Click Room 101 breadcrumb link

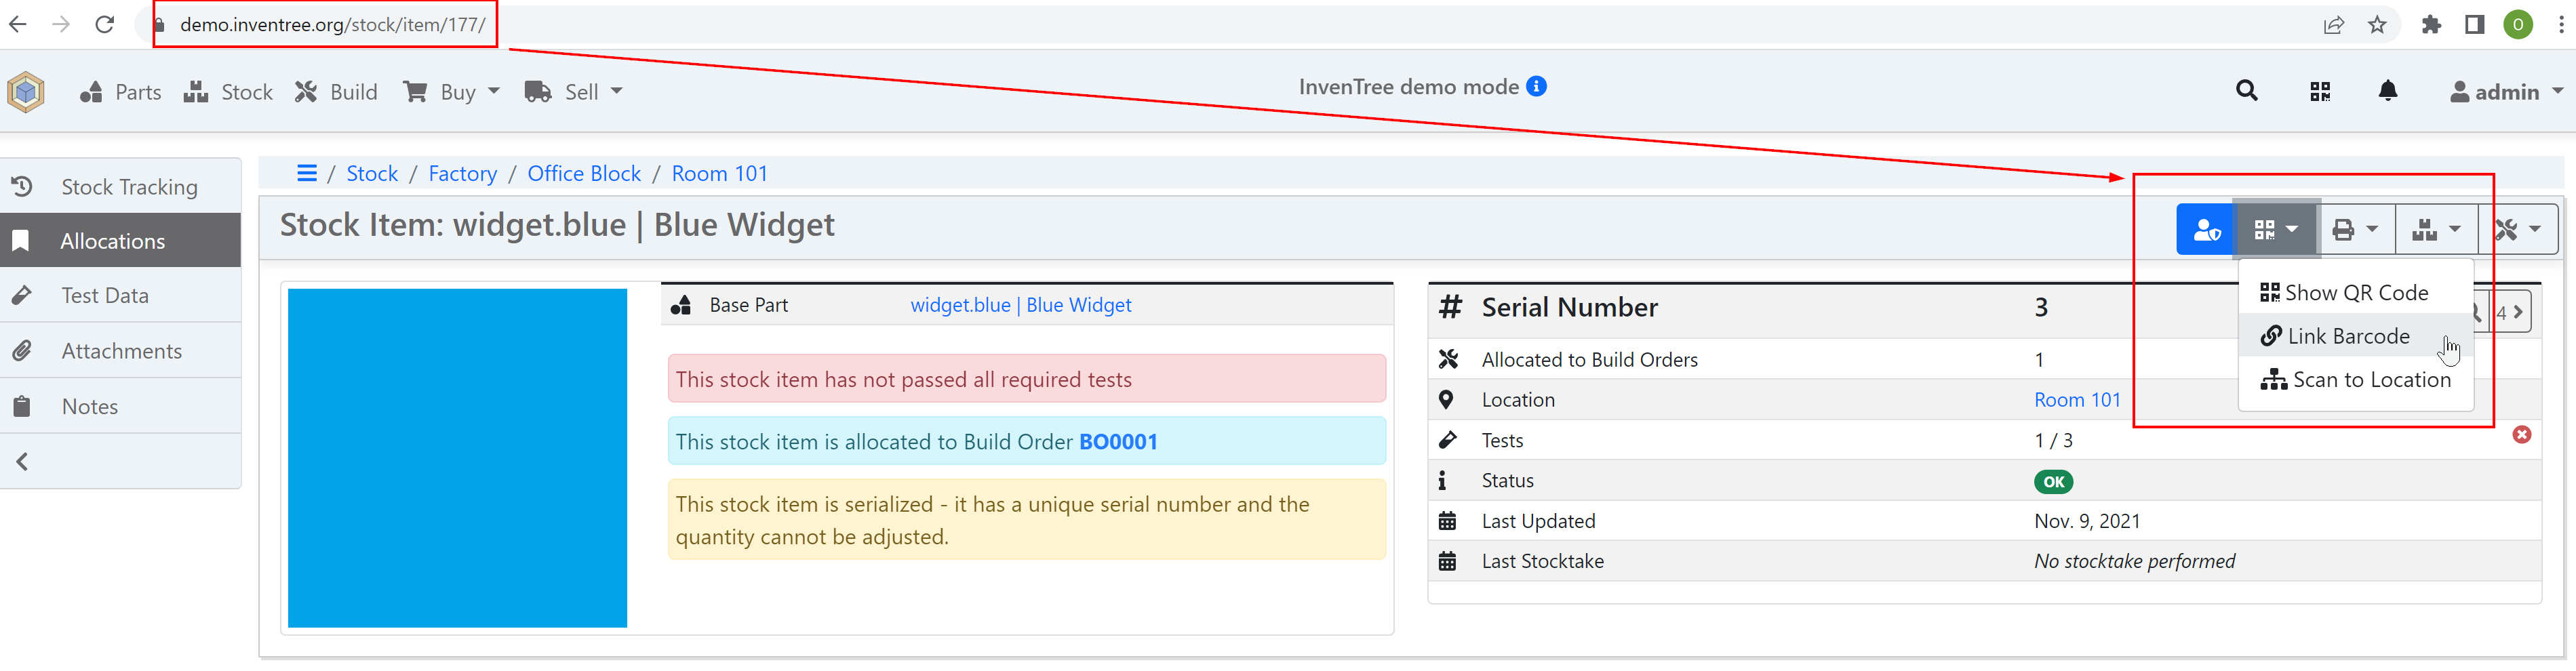point(719,173)
